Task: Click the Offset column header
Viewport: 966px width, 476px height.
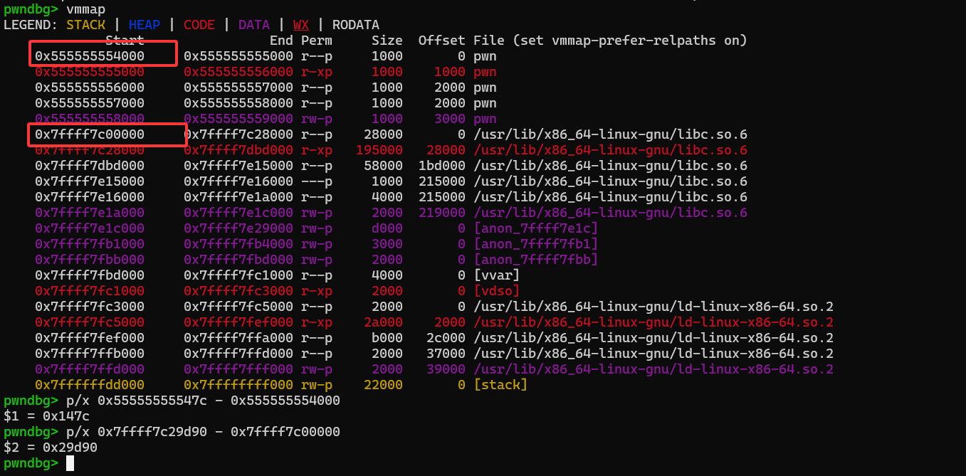Action: click(441, 40)
